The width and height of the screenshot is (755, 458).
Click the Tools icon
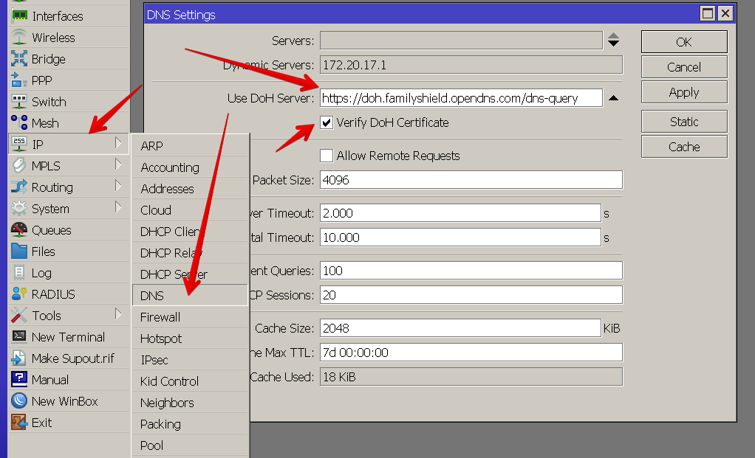pyautogui.click(x=19, y=315)
